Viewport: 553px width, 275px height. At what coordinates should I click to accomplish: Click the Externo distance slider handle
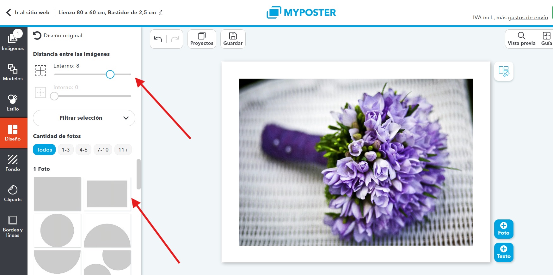(x=110, y=75)
